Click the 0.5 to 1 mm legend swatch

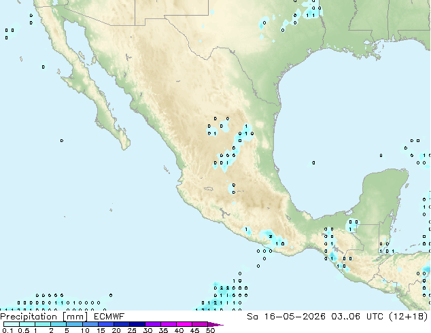27,324
